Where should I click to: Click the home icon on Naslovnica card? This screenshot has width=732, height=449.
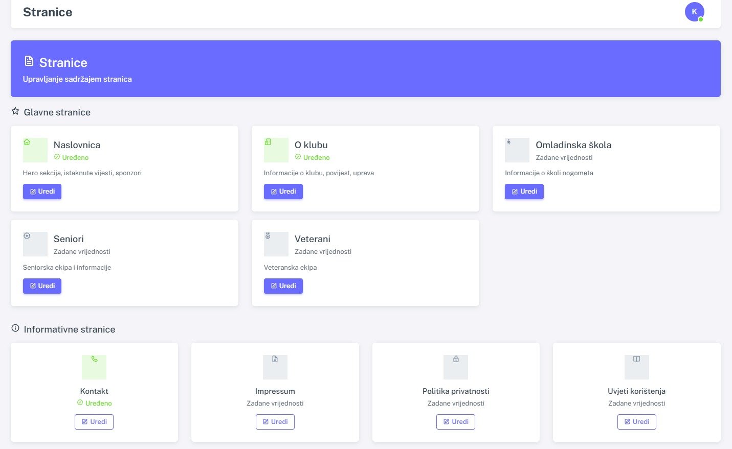click(27, 142)
